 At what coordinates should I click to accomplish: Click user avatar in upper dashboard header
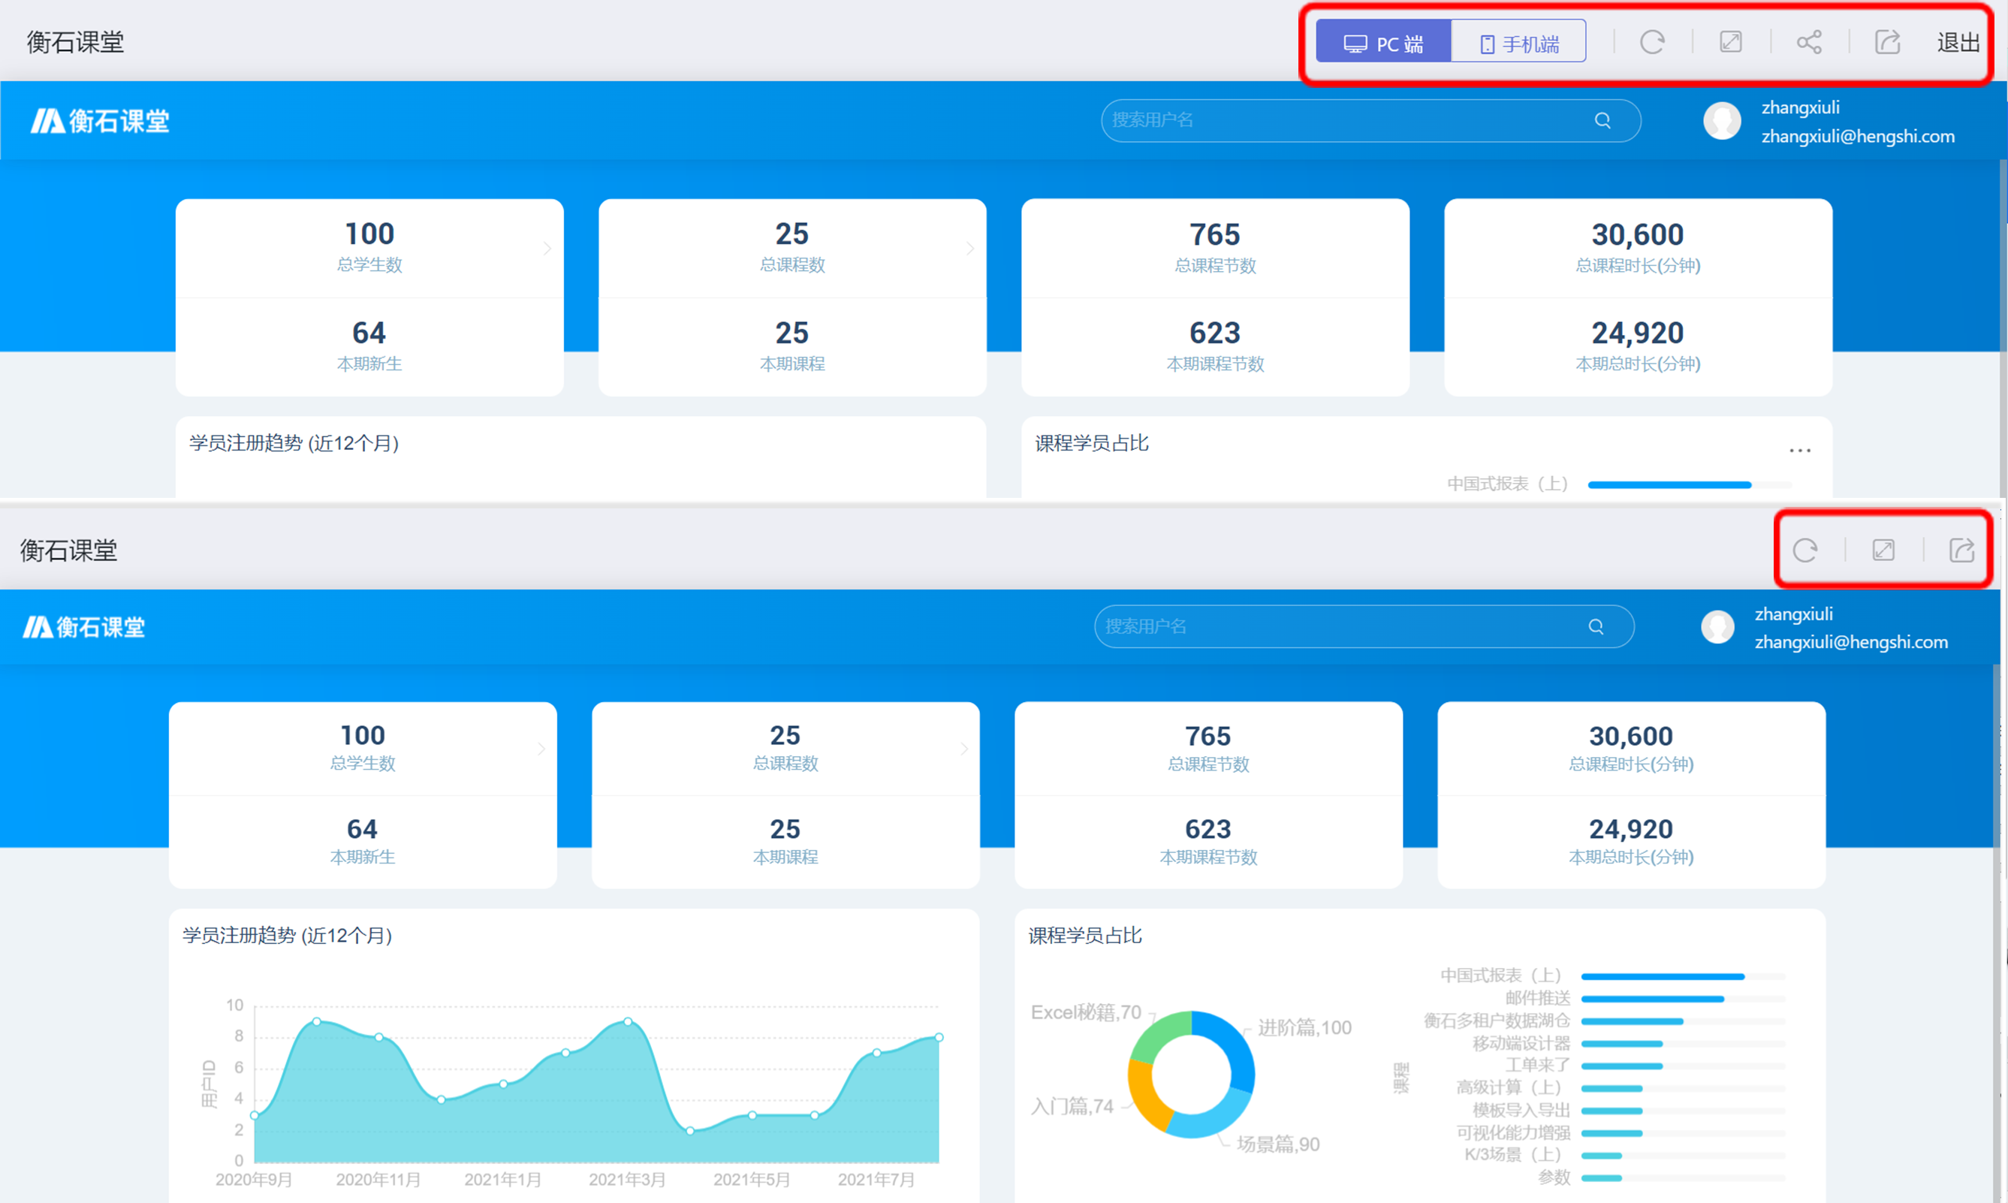click(1722, 122)
